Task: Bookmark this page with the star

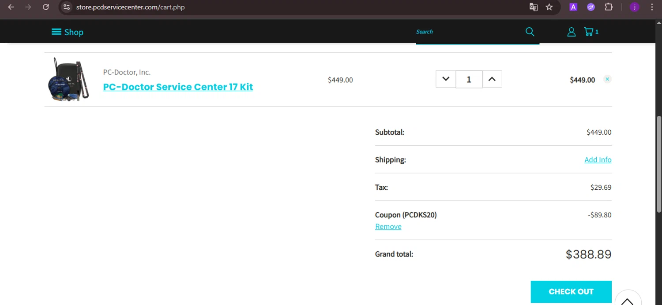Action: (549, 7)
